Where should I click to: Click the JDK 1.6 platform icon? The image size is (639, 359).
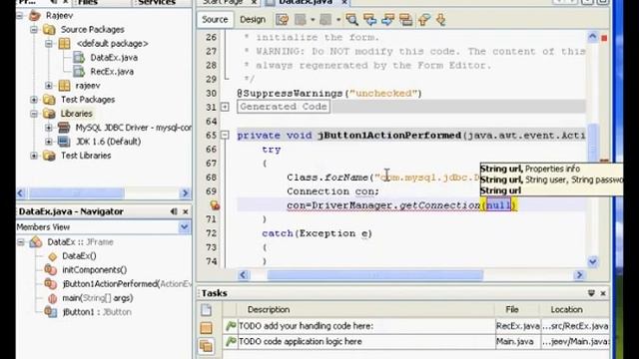click(x=64, y=142)
